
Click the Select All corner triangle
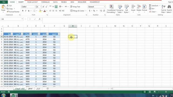(x=2, y=26)
